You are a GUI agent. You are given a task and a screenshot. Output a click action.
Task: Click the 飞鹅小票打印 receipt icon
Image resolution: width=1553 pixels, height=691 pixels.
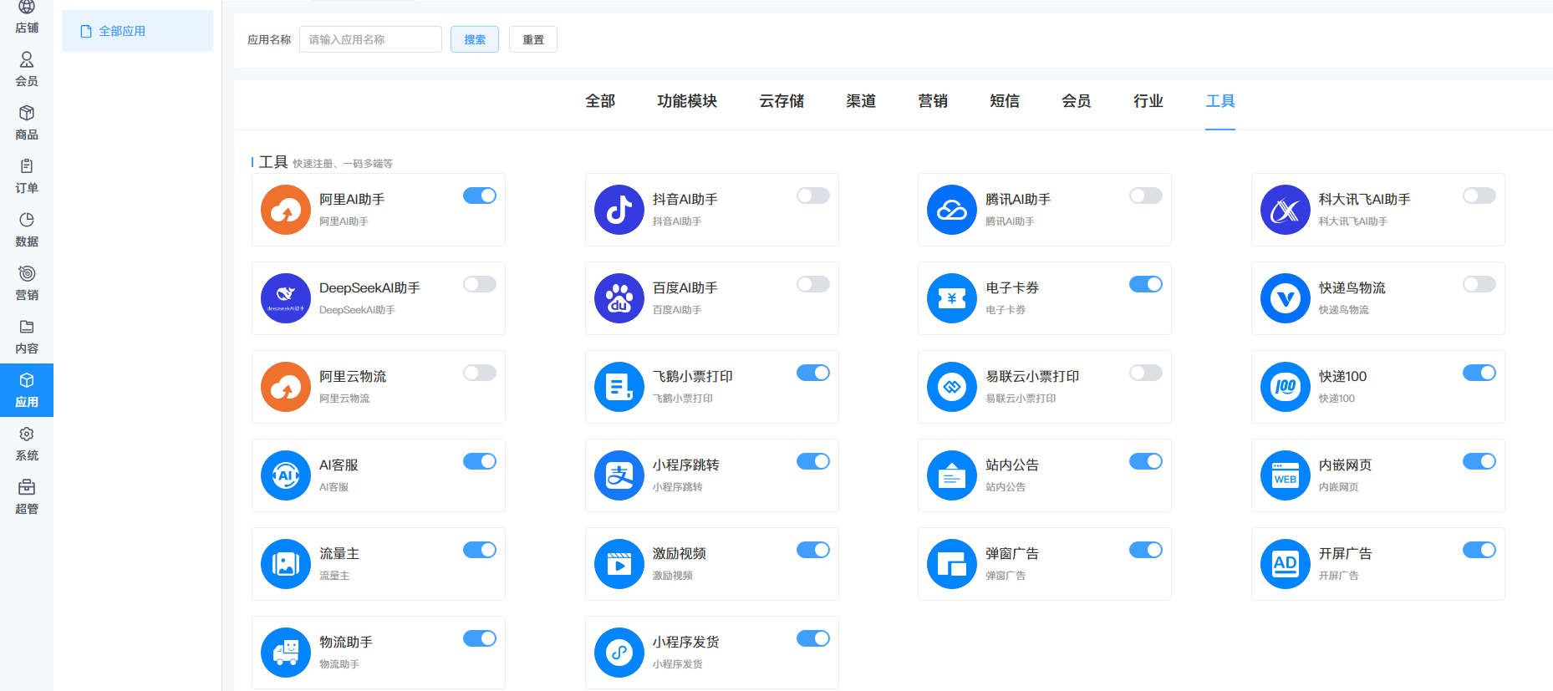(x=619, y=387)
